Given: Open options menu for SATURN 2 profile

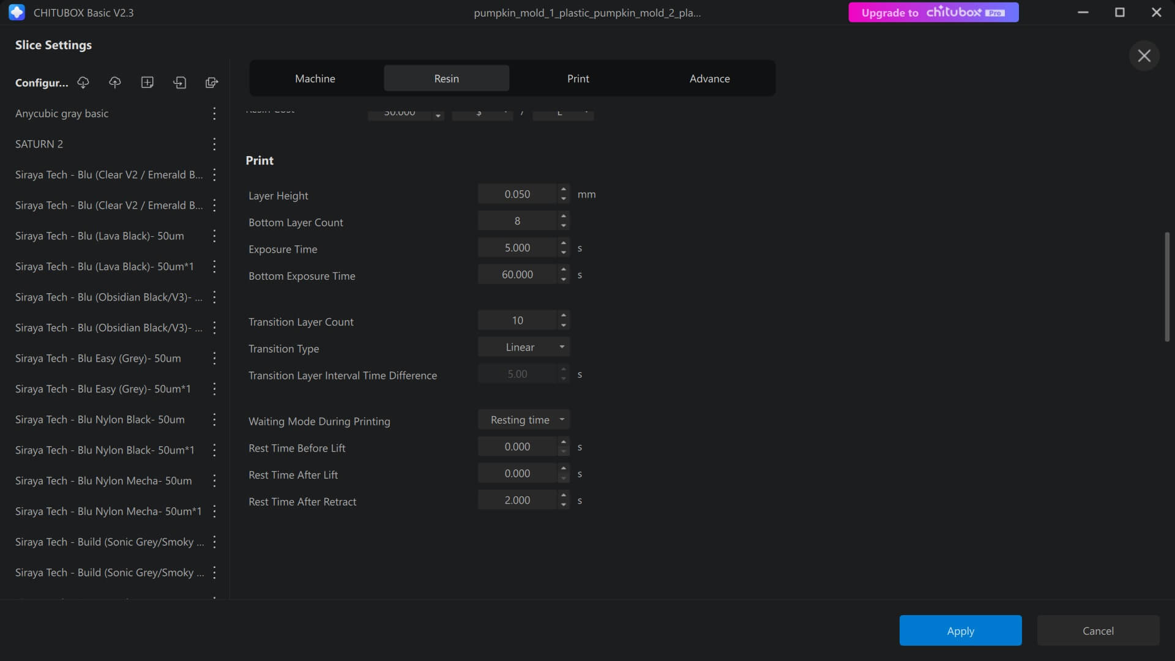Looking at the screenshot, I should pyautogui.click(x=214, y=144).
